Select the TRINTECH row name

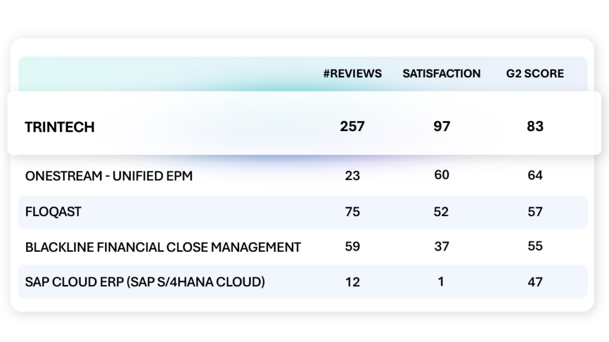point(60,127)
